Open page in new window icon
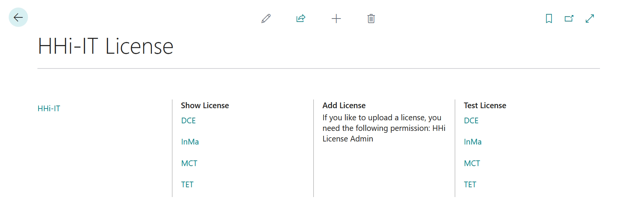The image size is (637, 219). (569, 19)
